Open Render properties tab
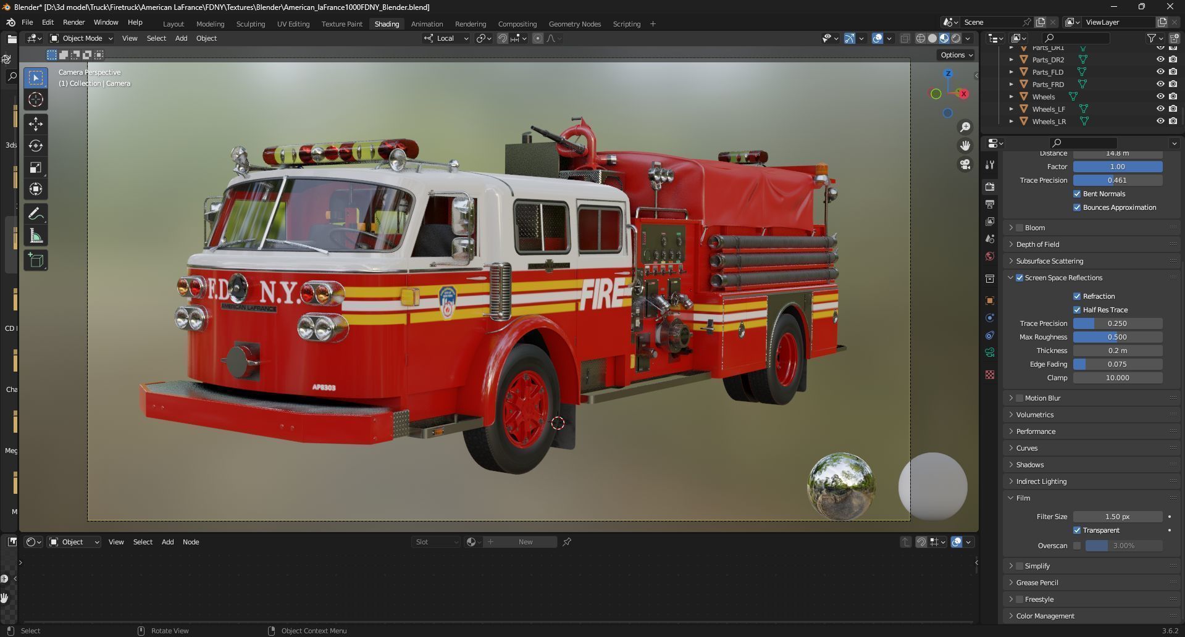Viewport: 1185px width, 637px height. (x=990, y=187)
